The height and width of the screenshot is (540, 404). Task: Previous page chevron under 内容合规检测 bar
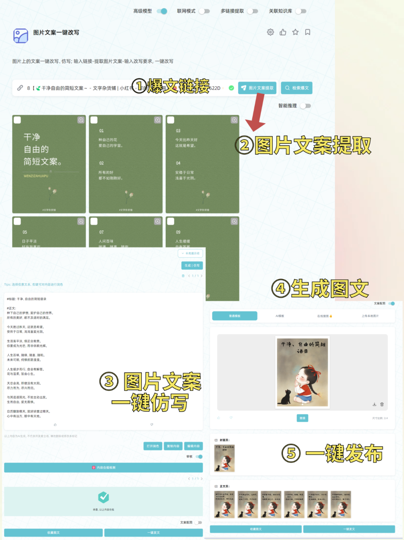189,479
